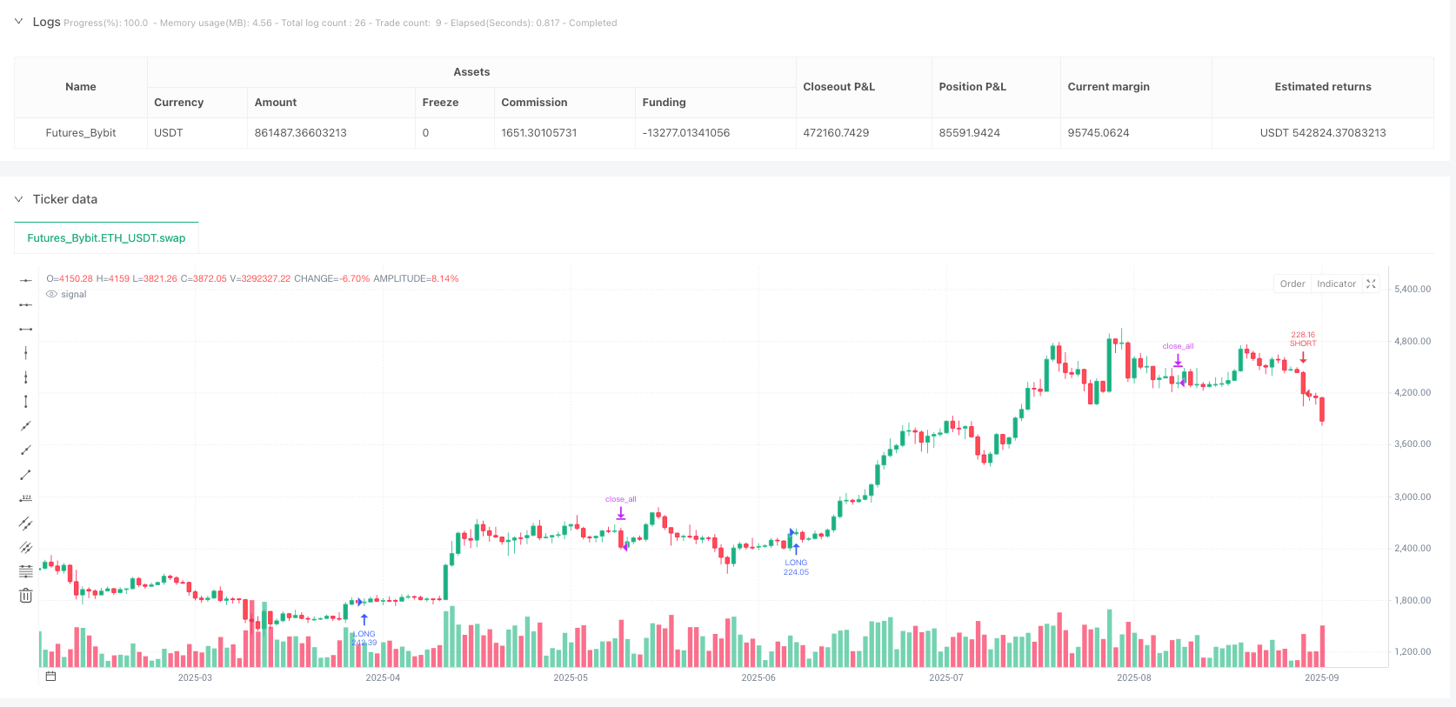Click the Estimated returns column header
1456x707 pixels.
[1322, 87]
